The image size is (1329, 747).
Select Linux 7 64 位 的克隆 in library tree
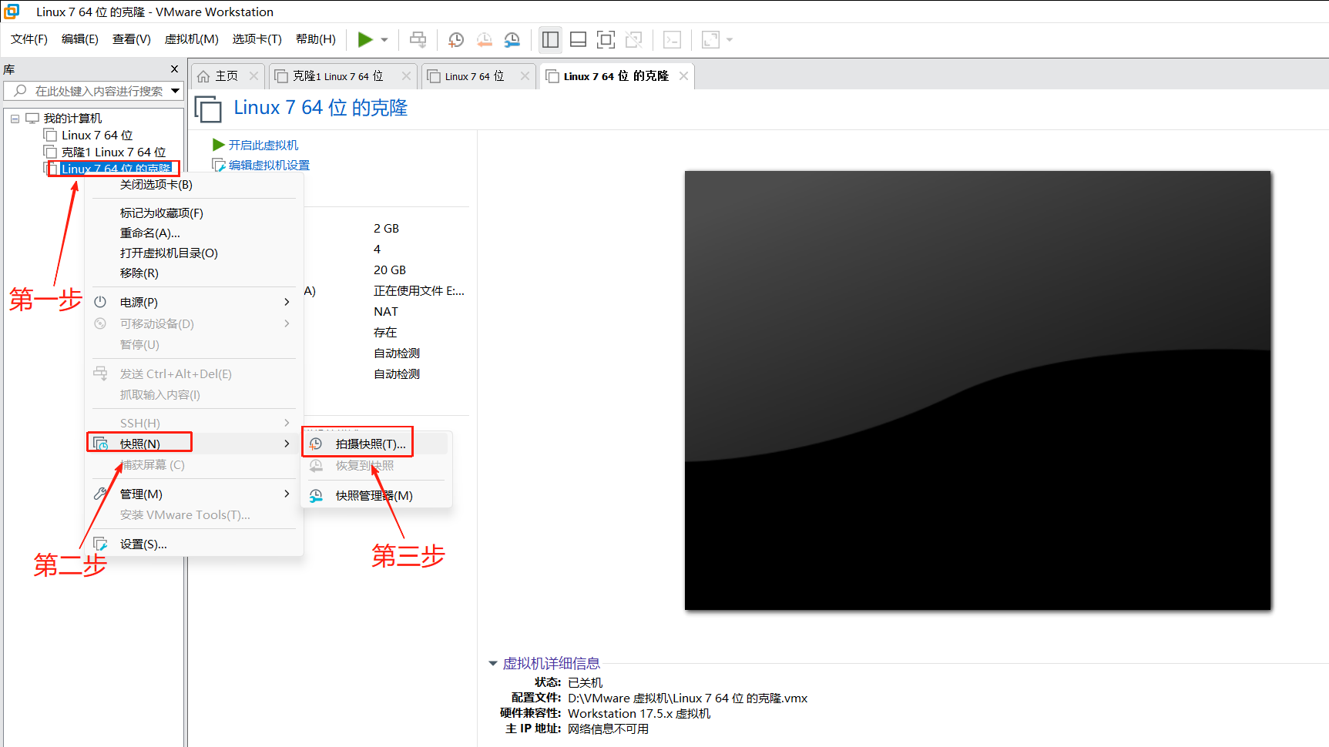(116, 169)
